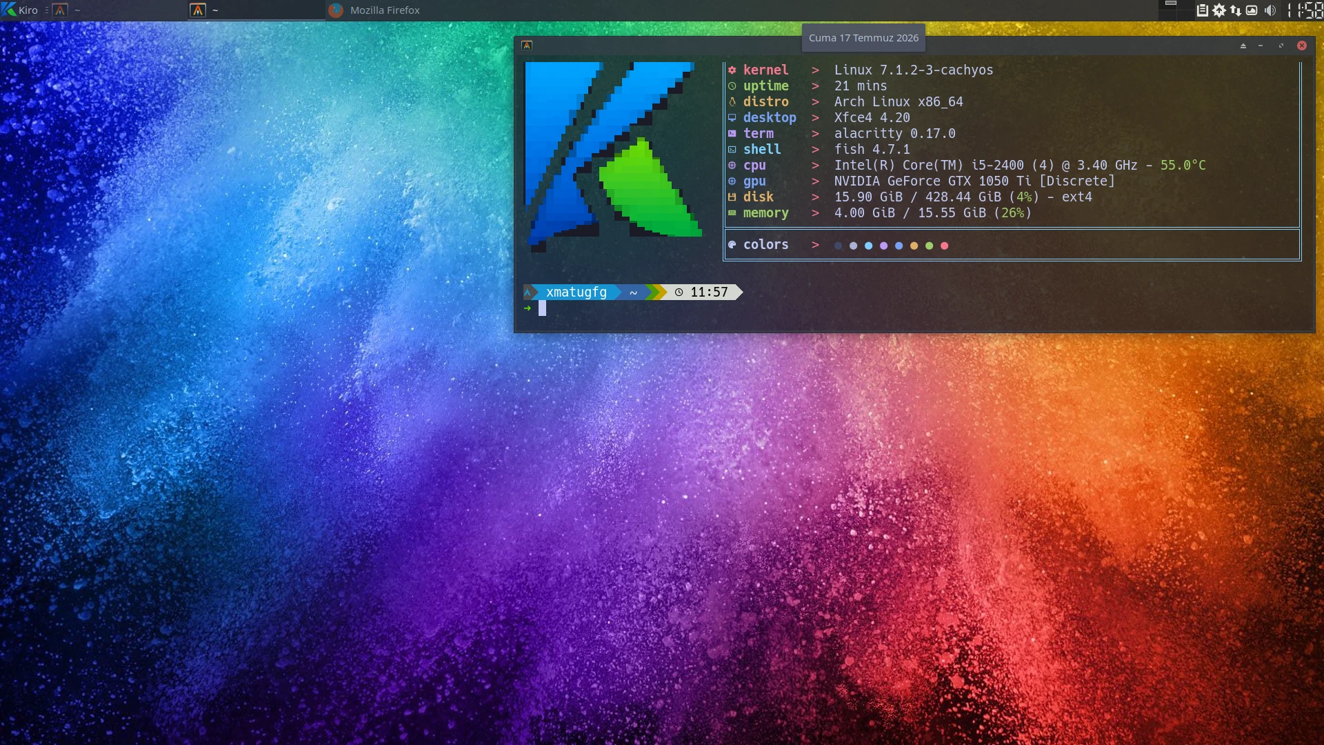Shade the terminal window with roll-up button
The height and width of the screenshot is (745, 1324).
tap(1243, 46)
